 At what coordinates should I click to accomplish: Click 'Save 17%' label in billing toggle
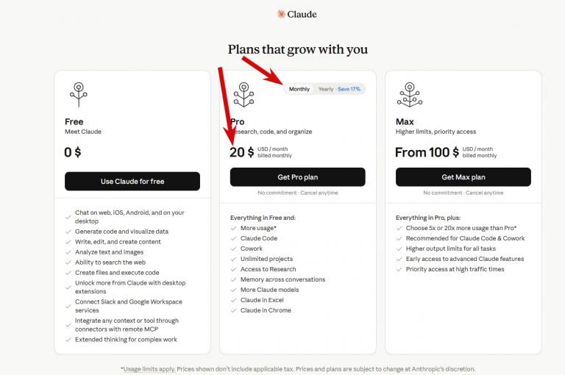click(x=349, y=89)
